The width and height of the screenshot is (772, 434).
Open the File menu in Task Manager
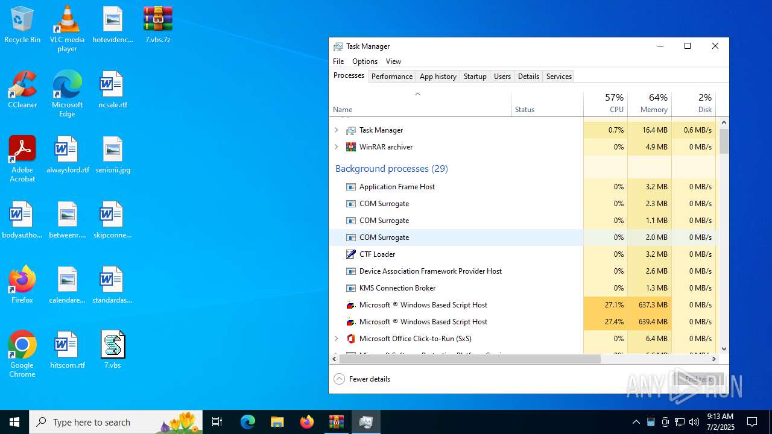pyautogui.click(x=338, y=61)
